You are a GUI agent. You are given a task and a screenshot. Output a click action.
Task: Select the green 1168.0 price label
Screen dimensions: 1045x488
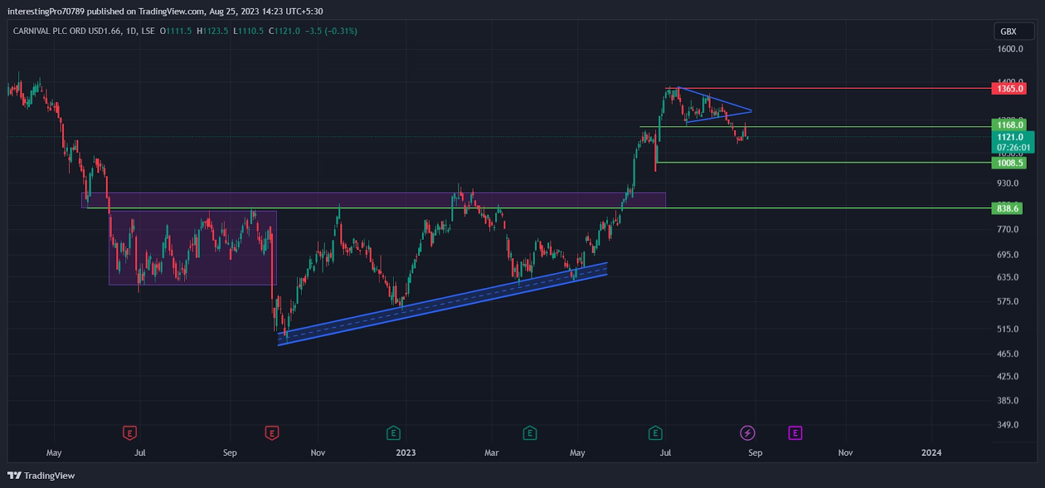pyautogui.click(x=1009, y=125)
